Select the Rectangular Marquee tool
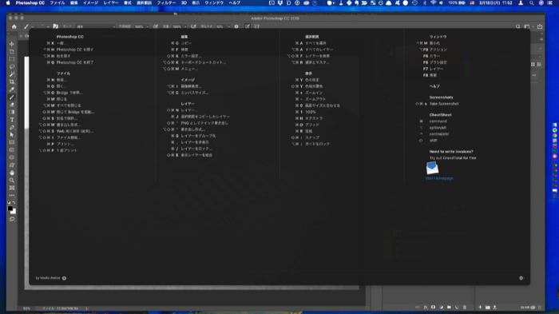Screen dimensions: 559x314 (x=12, y=59)
